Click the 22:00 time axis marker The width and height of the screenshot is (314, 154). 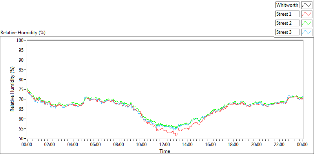[x=279, y=145]
